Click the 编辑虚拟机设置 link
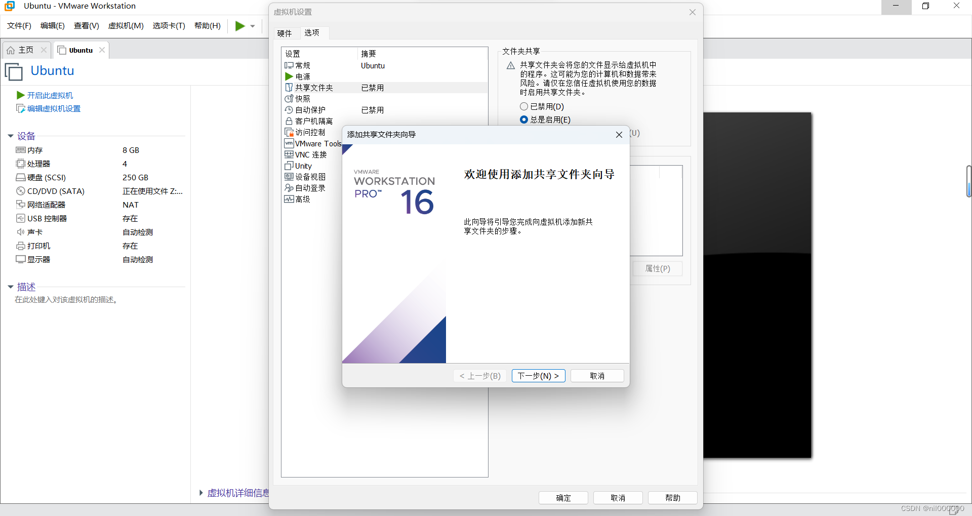The image size is (972, 516). pyautogui.click(x=54, y=108)
